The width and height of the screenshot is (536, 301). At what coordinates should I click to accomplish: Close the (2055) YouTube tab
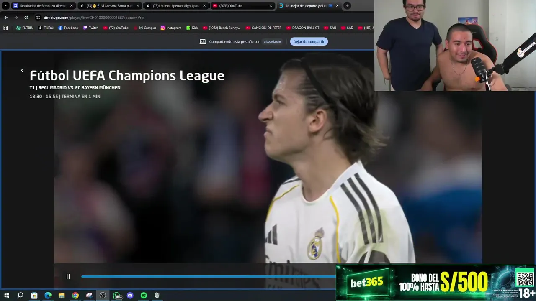pos(271,6)
